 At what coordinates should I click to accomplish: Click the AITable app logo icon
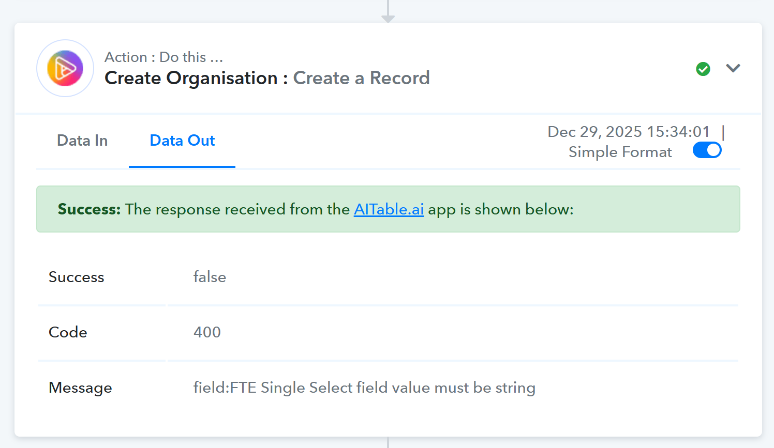[65, 68]
